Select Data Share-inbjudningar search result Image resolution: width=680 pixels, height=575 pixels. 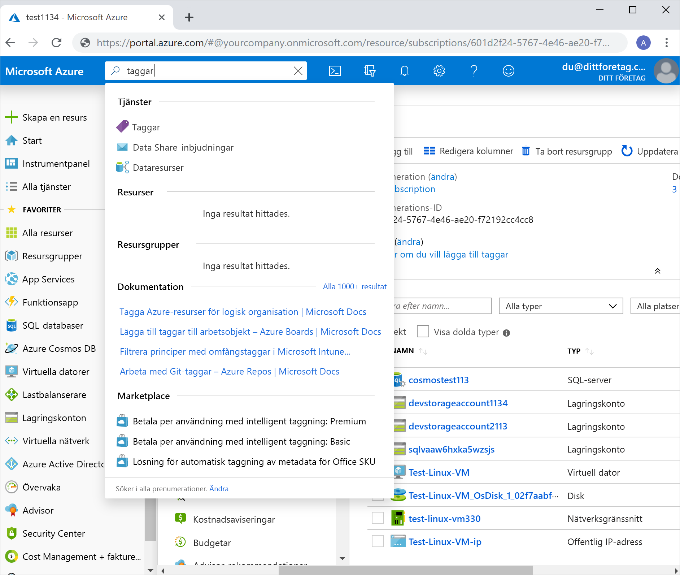(x=183, y=147)
